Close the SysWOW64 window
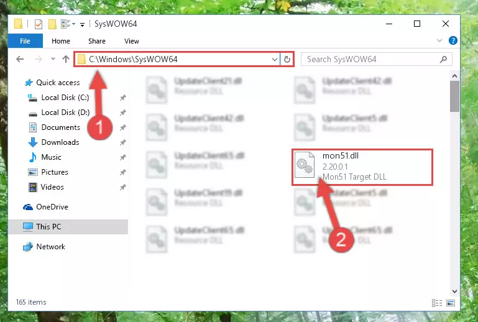The width and height of the screenshot is (478, 322). click(x=446, y=24)
